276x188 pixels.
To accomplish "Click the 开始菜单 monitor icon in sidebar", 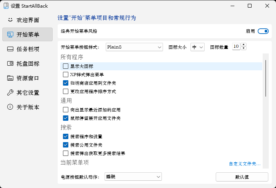I will coord(10,34).
